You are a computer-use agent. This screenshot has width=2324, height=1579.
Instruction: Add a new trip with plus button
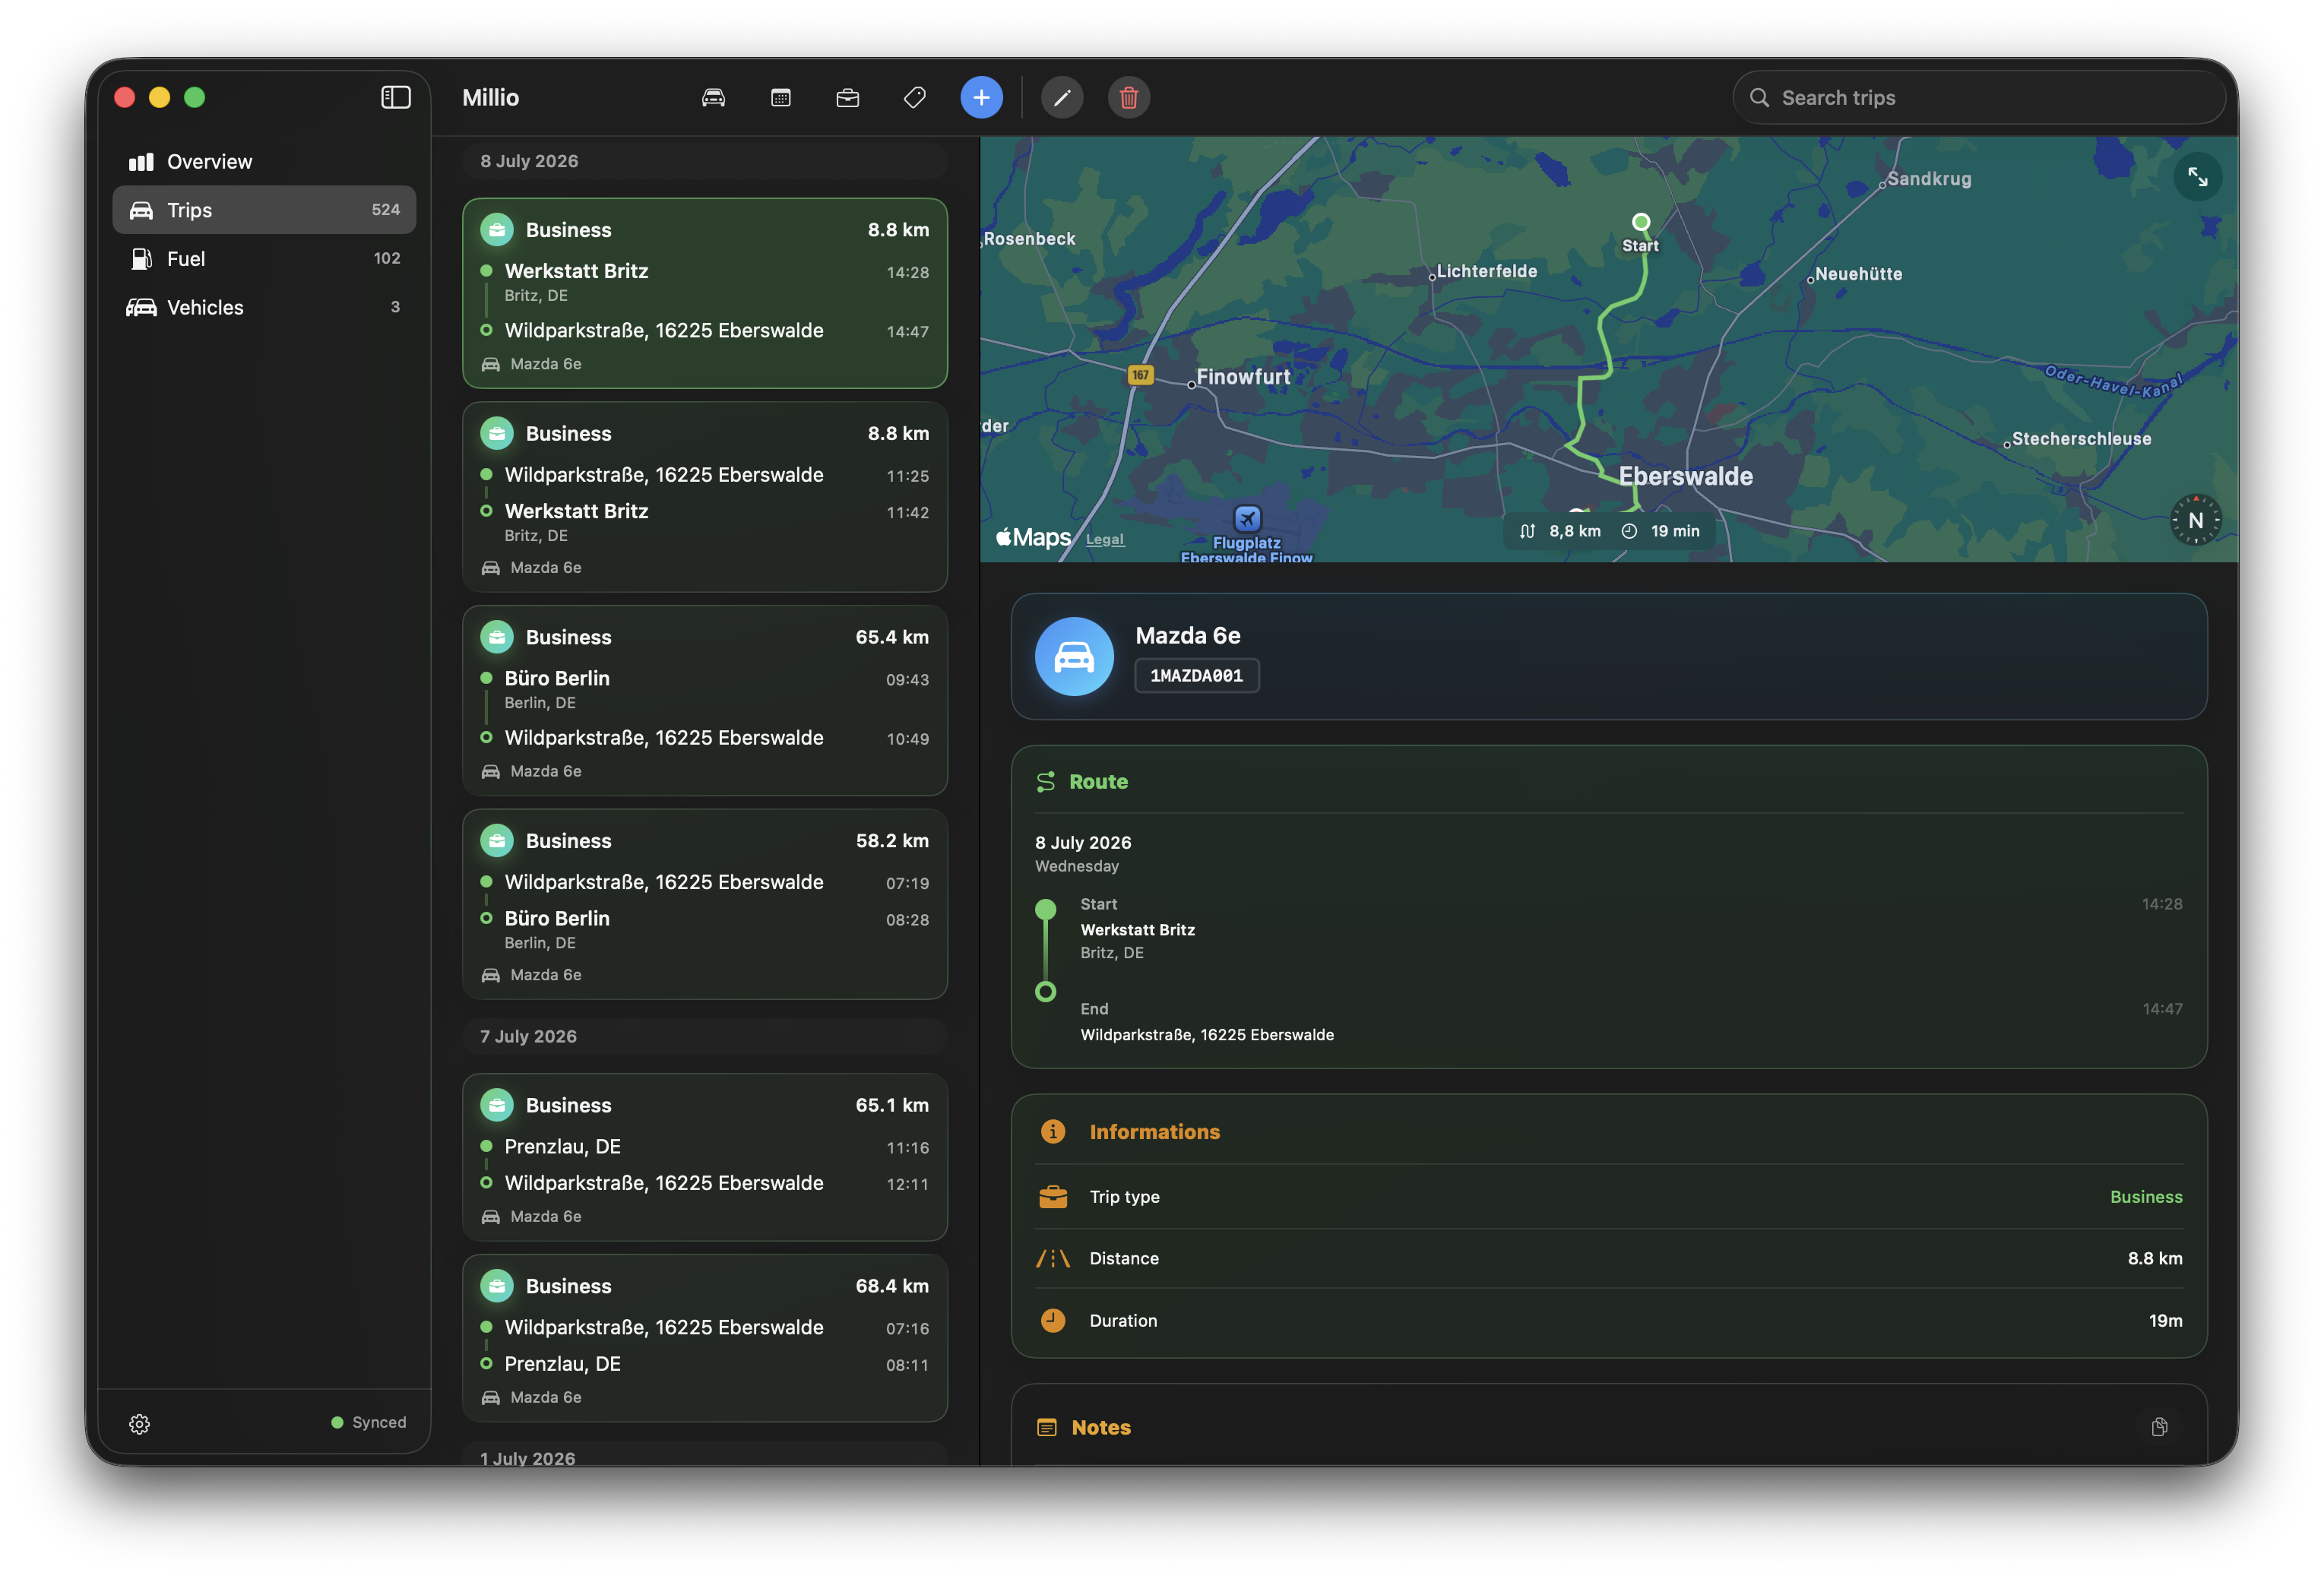tap(981, 97)
